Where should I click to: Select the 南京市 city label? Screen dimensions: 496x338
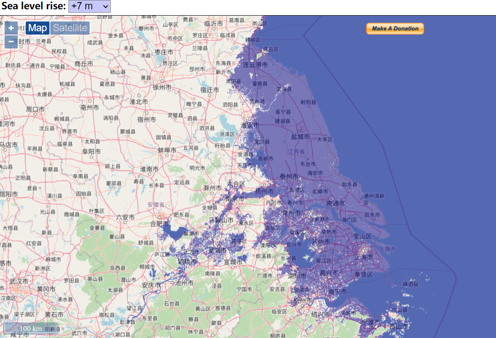(235, 199)
